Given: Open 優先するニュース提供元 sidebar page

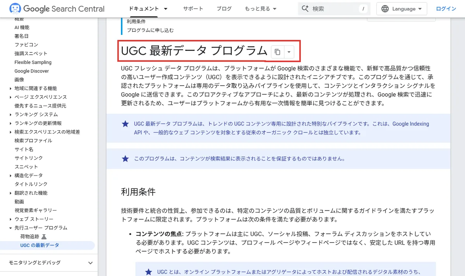Looking at the screenshot, I should tap(40, 106).
